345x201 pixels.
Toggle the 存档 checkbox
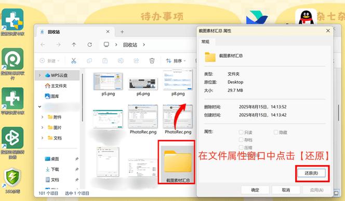point(241,140)
